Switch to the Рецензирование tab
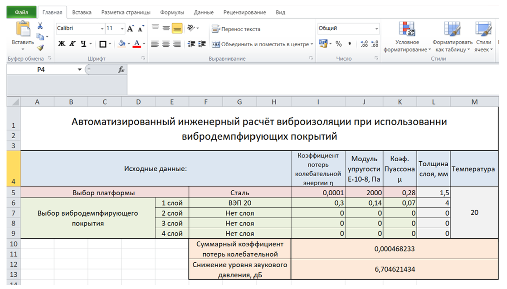 [245, 12]
